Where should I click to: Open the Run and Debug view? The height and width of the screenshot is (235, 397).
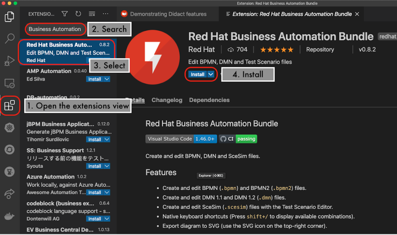click(x=10, y=60)
